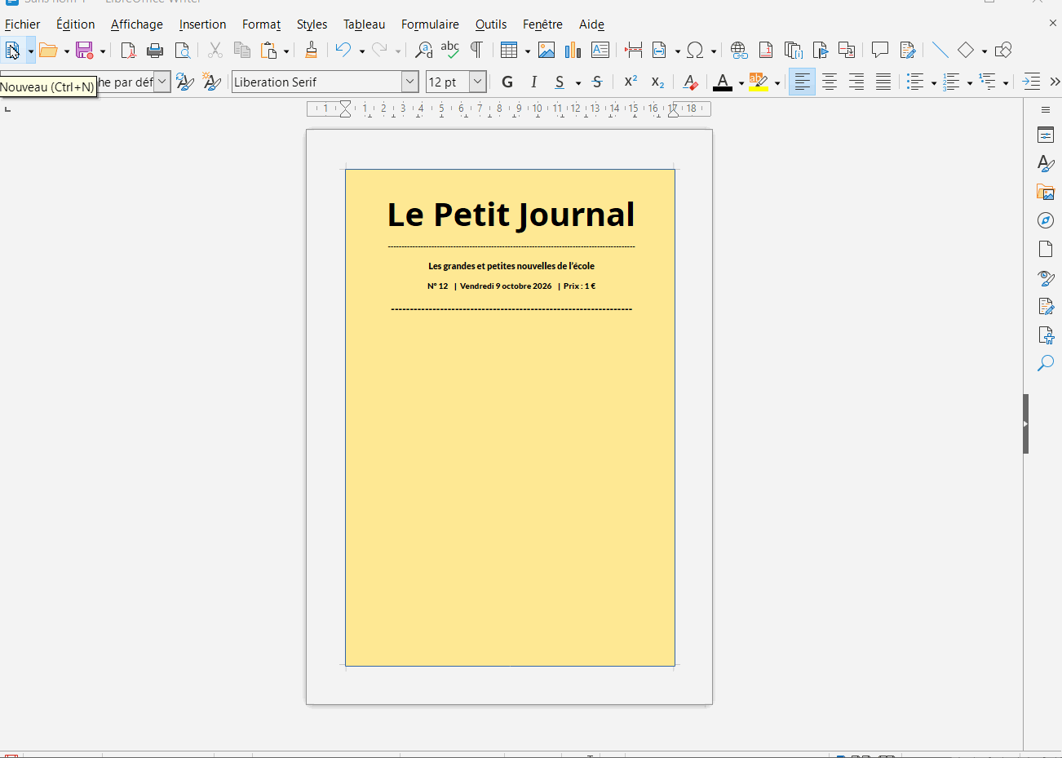Open the paragraph style dropdown
The height and width of the screenshot is (758, 1062).
(162, 82)
